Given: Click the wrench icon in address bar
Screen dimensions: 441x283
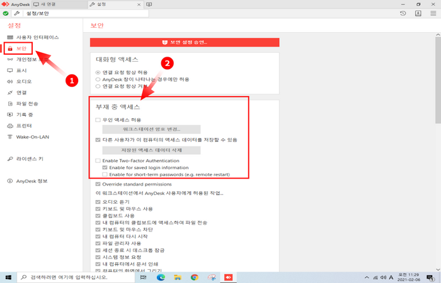Looking at the screenshot, I should [17, 13].
